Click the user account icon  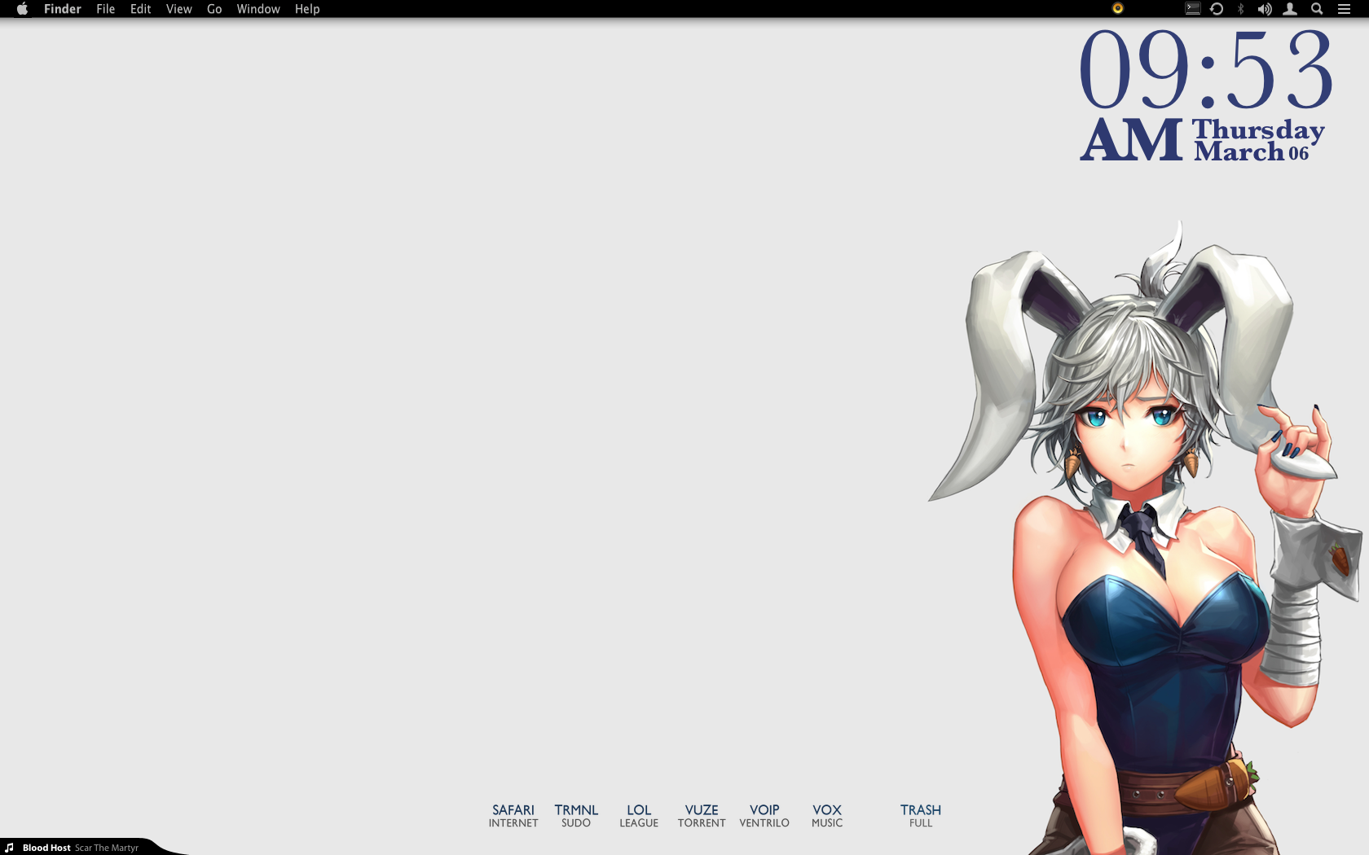(1290, 9)
